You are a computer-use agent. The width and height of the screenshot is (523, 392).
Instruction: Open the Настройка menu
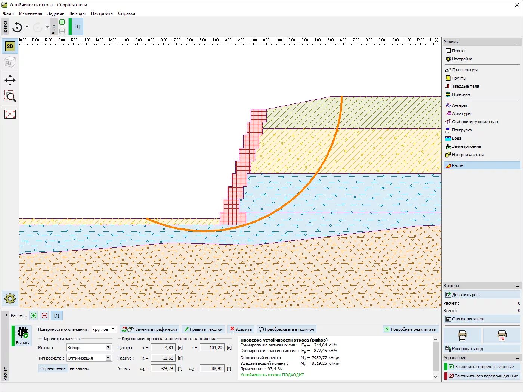tap(102, 13)
